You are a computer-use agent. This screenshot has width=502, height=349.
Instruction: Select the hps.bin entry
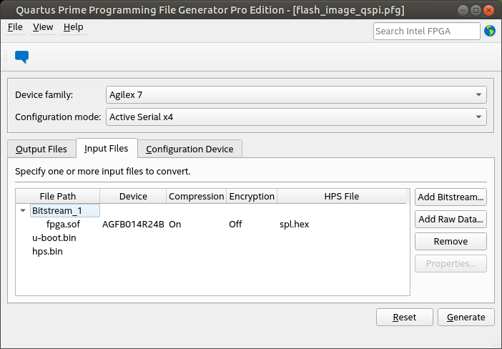click(x=48, y=251)
